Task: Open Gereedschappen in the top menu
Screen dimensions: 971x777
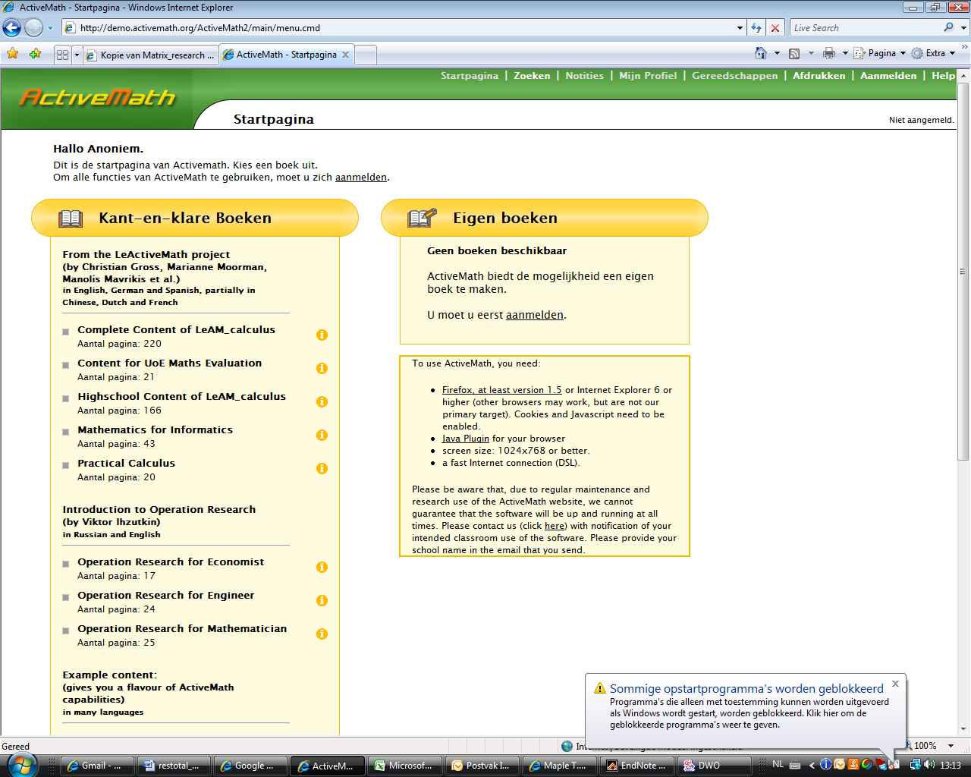Action: [735, 76]
